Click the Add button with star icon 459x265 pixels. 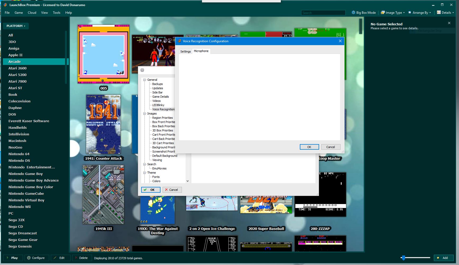pos(444,258)
